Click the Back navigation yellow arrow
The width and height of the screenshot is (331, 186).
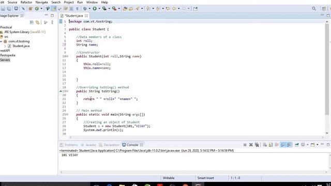click(x=174, y=9)
